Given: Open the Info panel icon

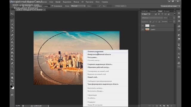Looking at the screenshot, I should [179, 17].
